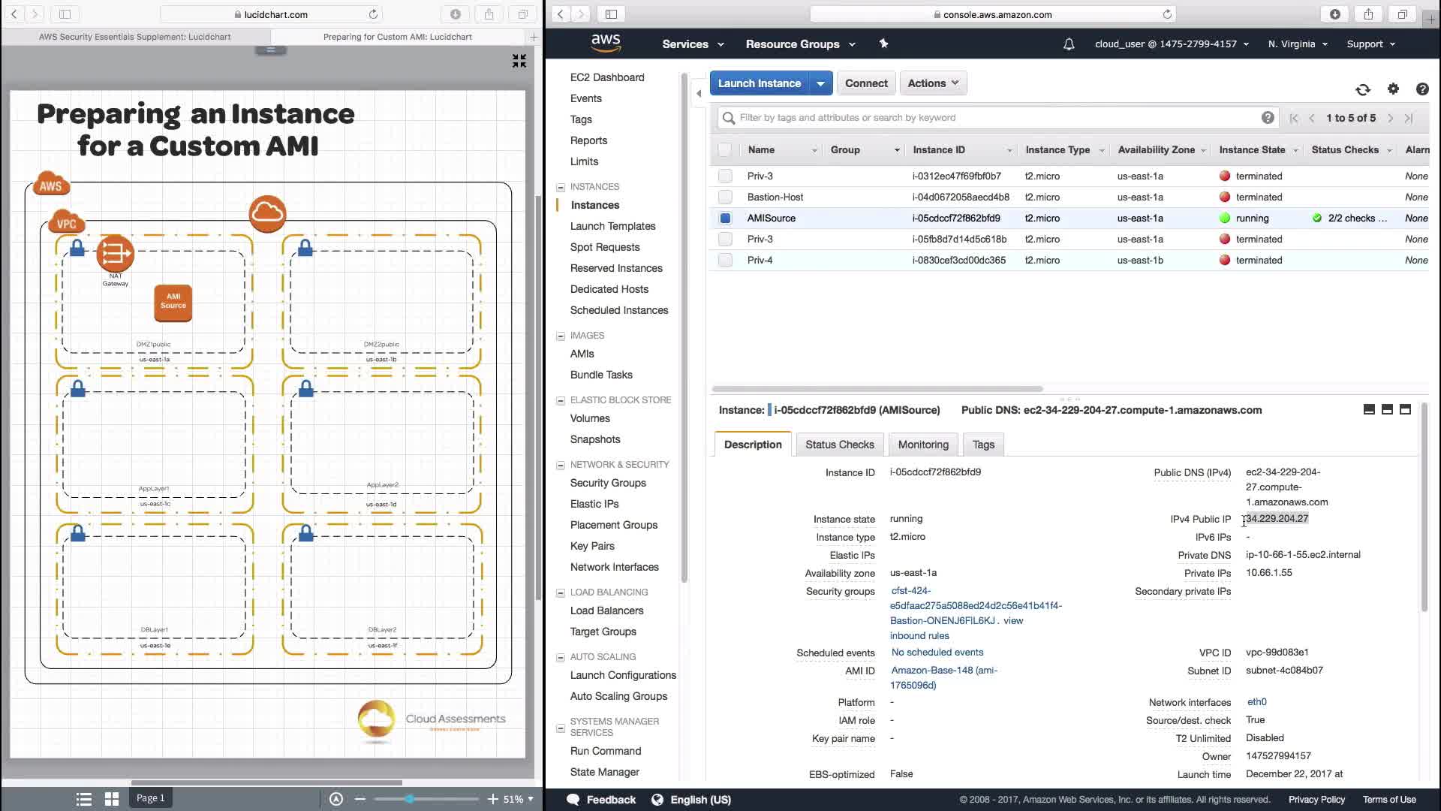Image resolution: width=1441 pixels, height=811 pixels.
Task: Click the Connect button
Action: coord(865,83)
